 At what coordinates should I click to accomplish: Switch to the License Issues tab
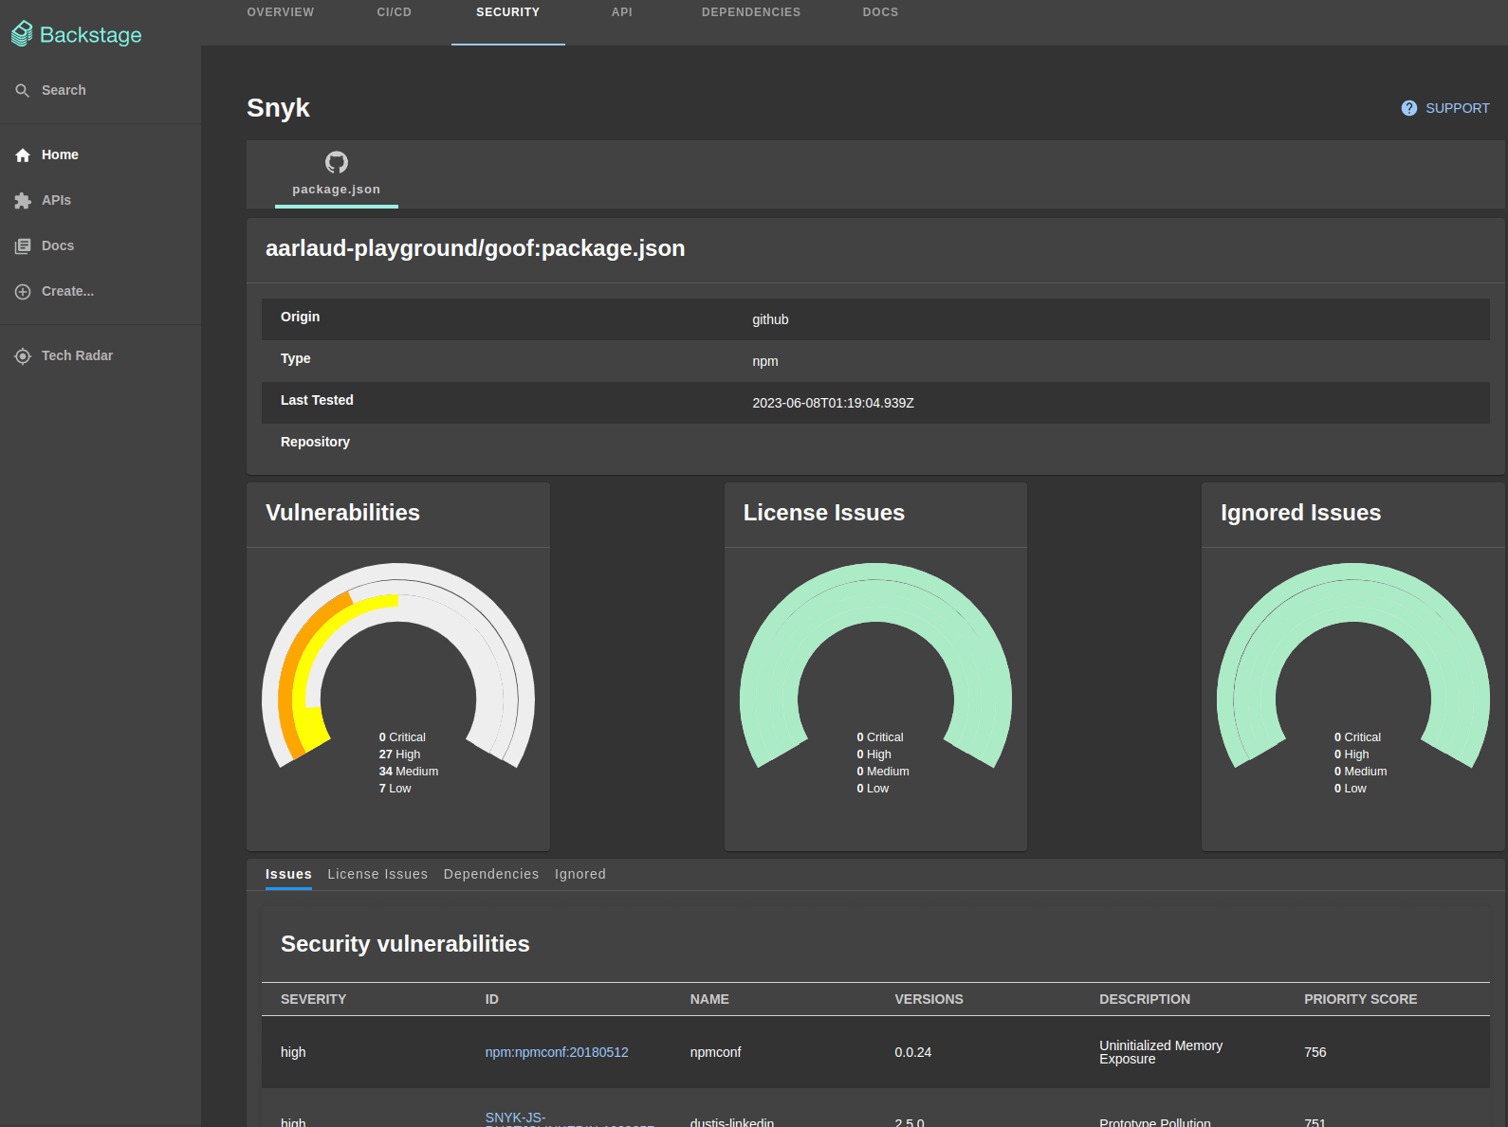point(377,874)
